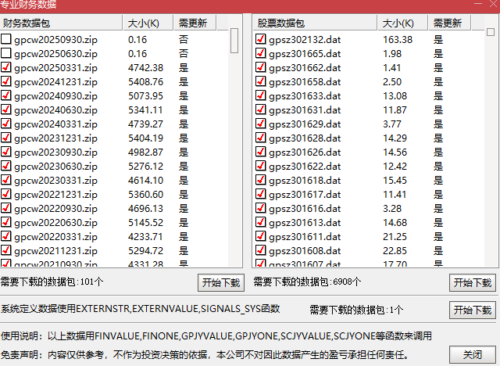Close the 专业财务数据 window
Screen dimensions: 500x366
pyautogui.click(x=493, y=3)
